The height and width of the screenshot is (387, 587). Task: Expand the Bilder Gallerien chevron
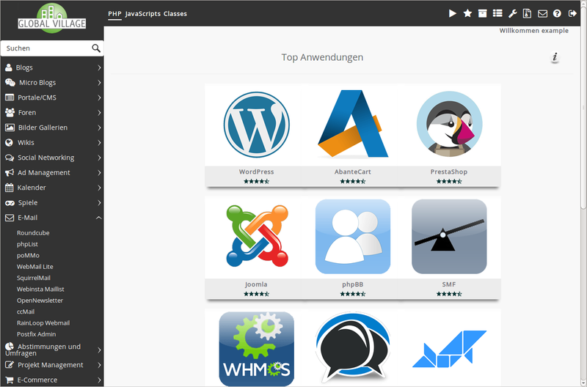[x=99, y=128]
